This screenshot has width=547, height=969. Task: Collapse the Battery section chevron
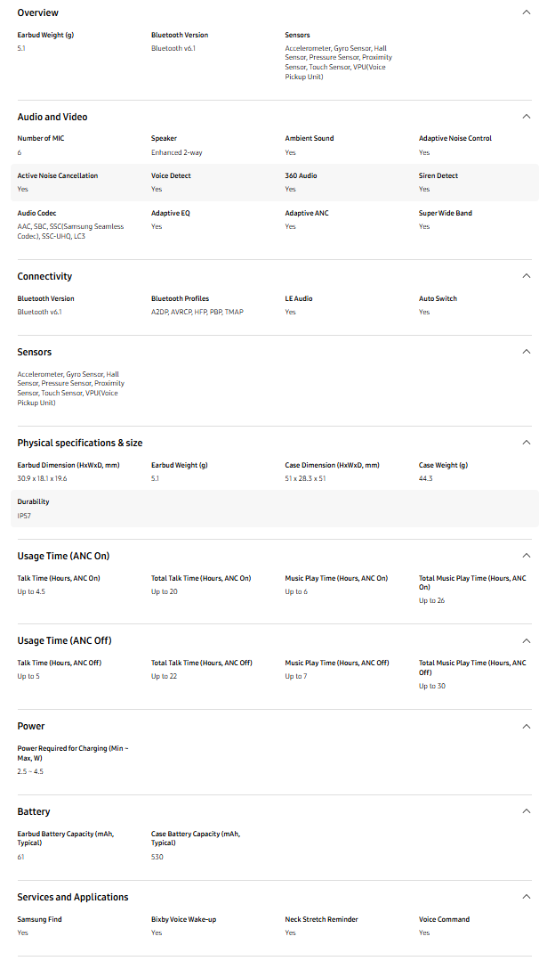(526, 811)
